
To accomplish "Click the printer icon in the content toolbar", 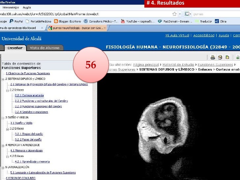I will (x=213, y=57).
